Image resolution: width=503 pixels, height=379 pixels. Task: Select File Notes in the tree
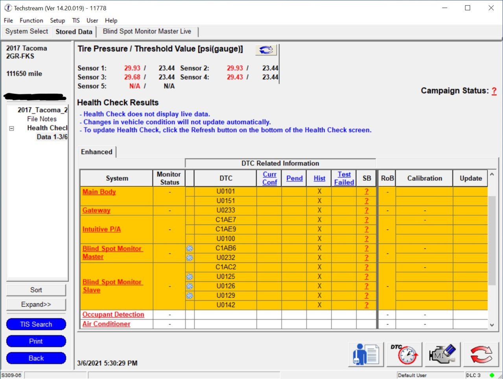pos(42,119)
